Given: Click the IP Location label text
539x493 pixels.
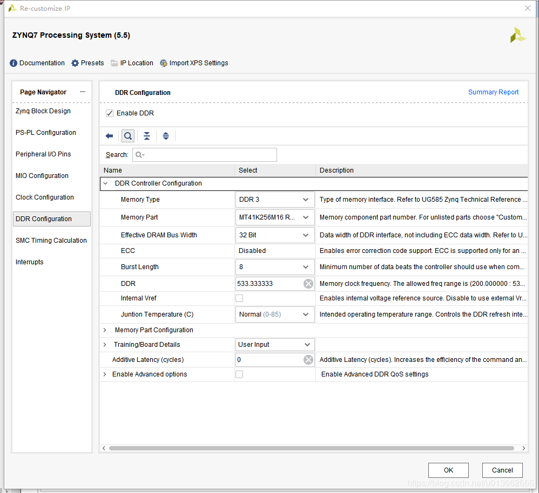Looking at the screenshot, I should pos(137,63).
